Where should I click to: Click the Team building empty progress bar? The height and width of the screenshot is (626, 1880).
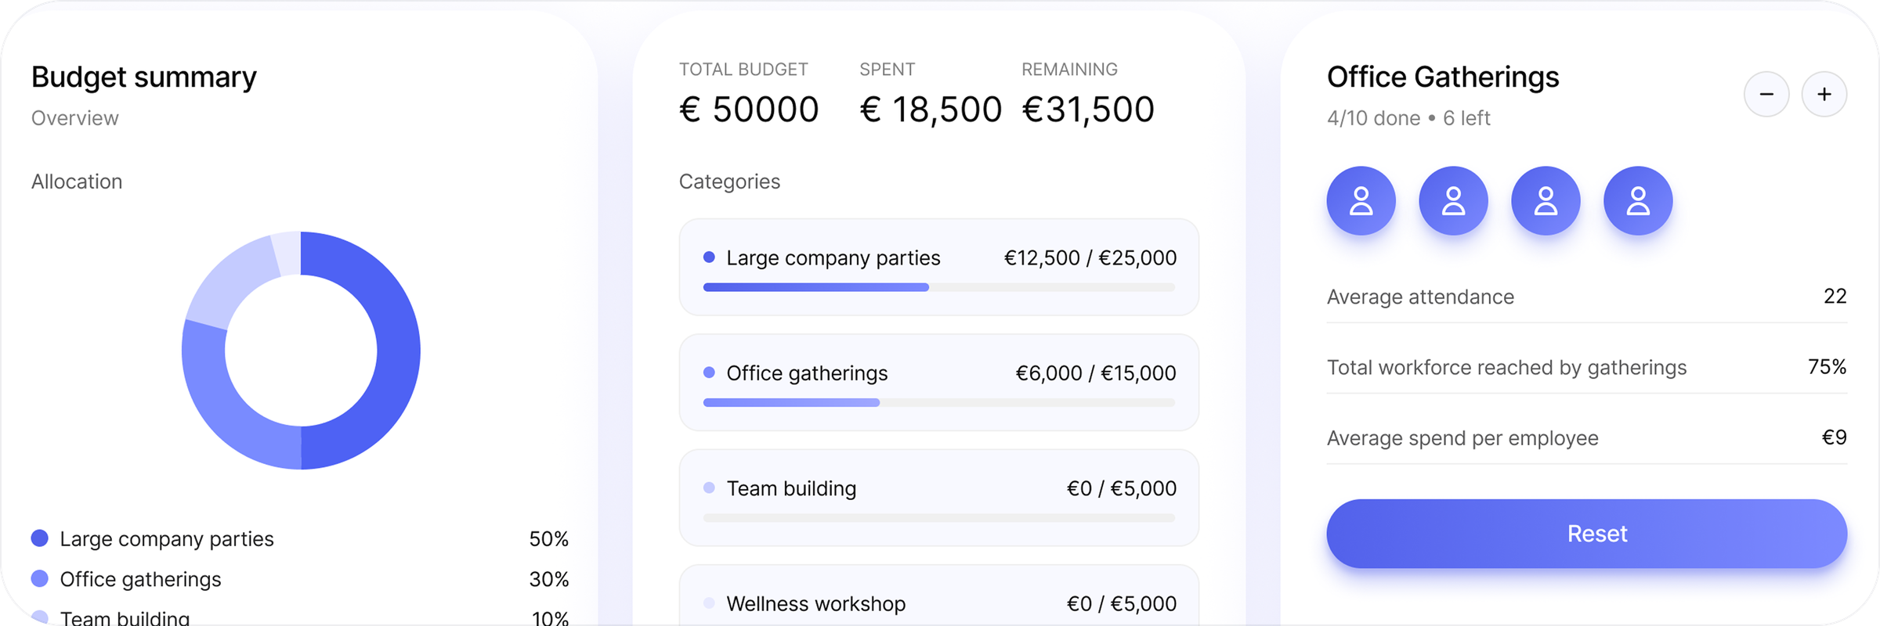coord(939,518)
